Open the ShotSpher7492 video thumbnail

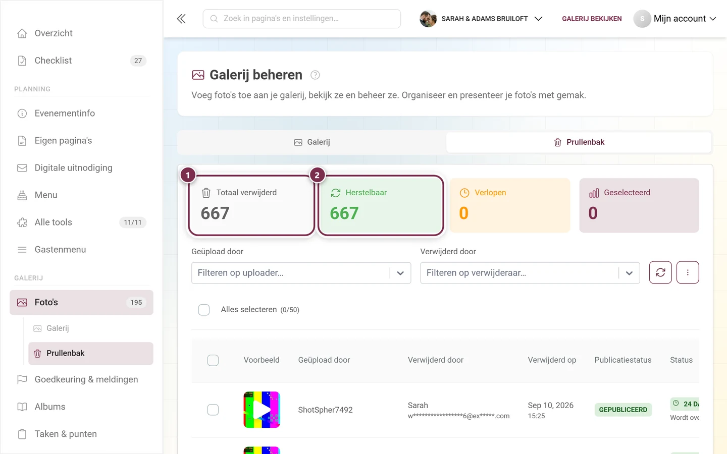(x=262, y=410)
